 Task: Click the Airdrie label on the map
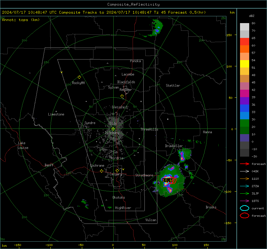coord(117,158)
